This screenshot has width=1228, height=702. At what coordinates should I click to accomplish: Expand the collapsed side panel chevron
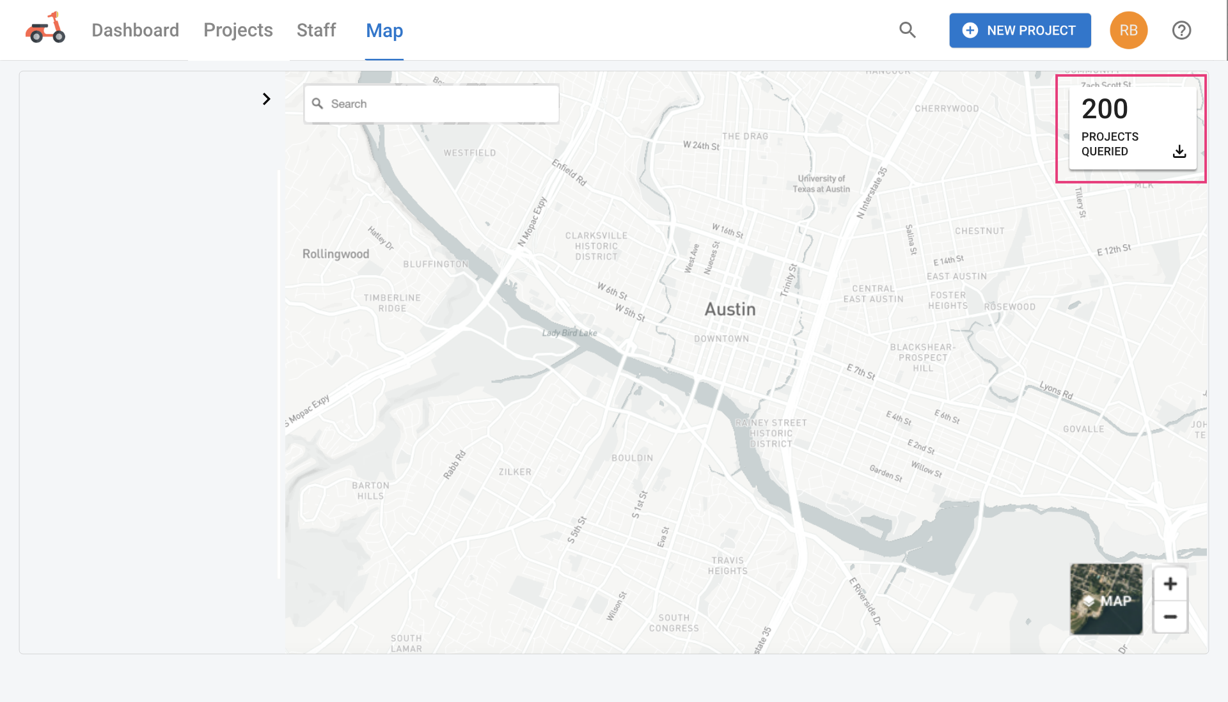[x=266, y=99]
